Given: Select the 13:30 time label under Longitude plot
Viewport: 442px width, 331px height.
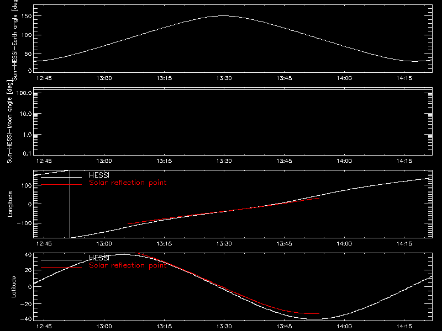Looking at the screenshot, I should tap(224, 243).
